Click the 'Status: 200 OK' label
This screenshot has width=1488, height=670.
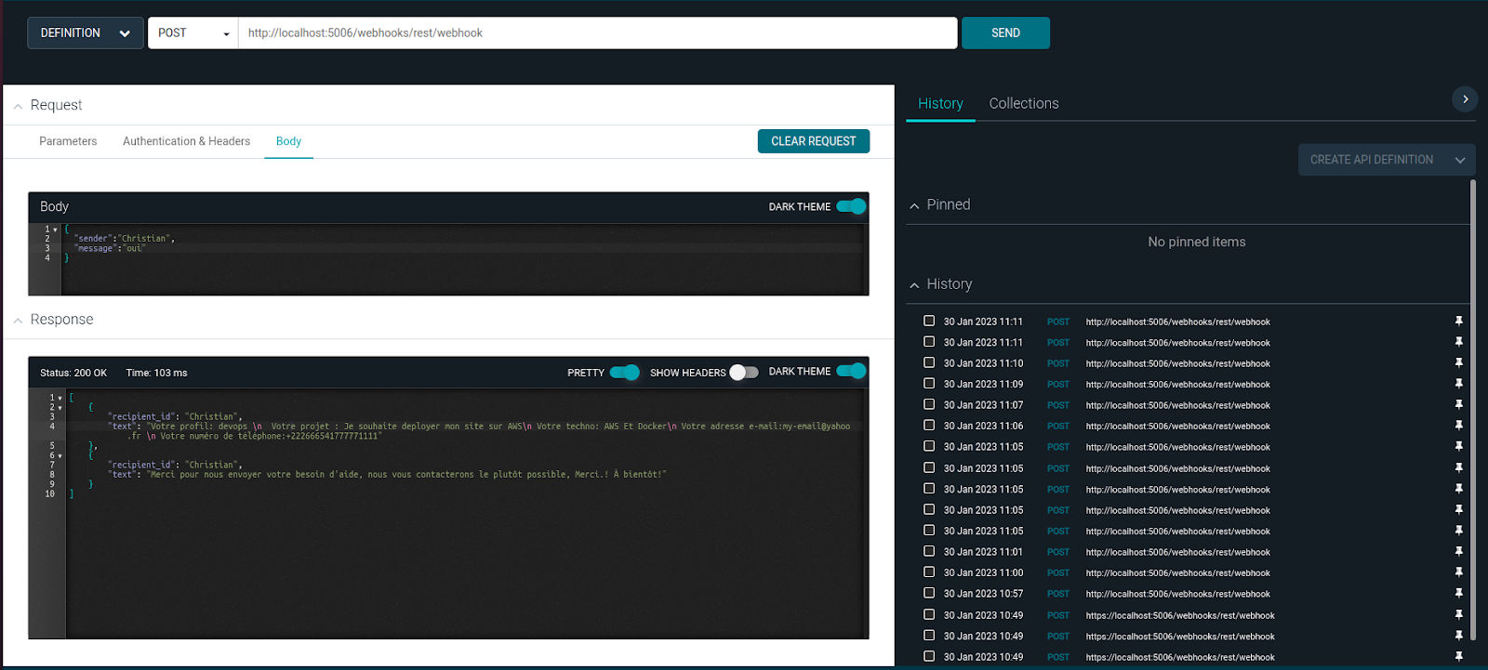(73, 373)
